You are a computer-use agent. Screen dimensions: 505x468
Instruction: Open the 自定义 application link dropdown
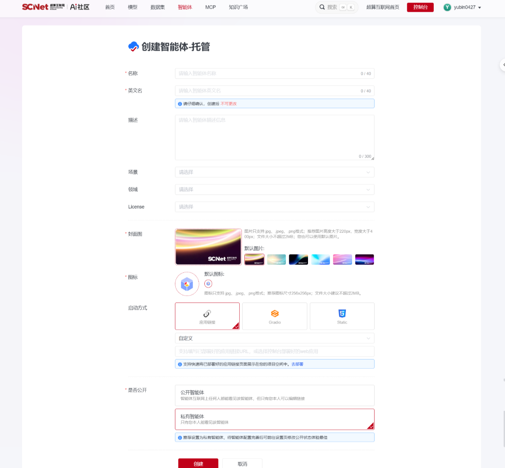click(x=275, y=338)
